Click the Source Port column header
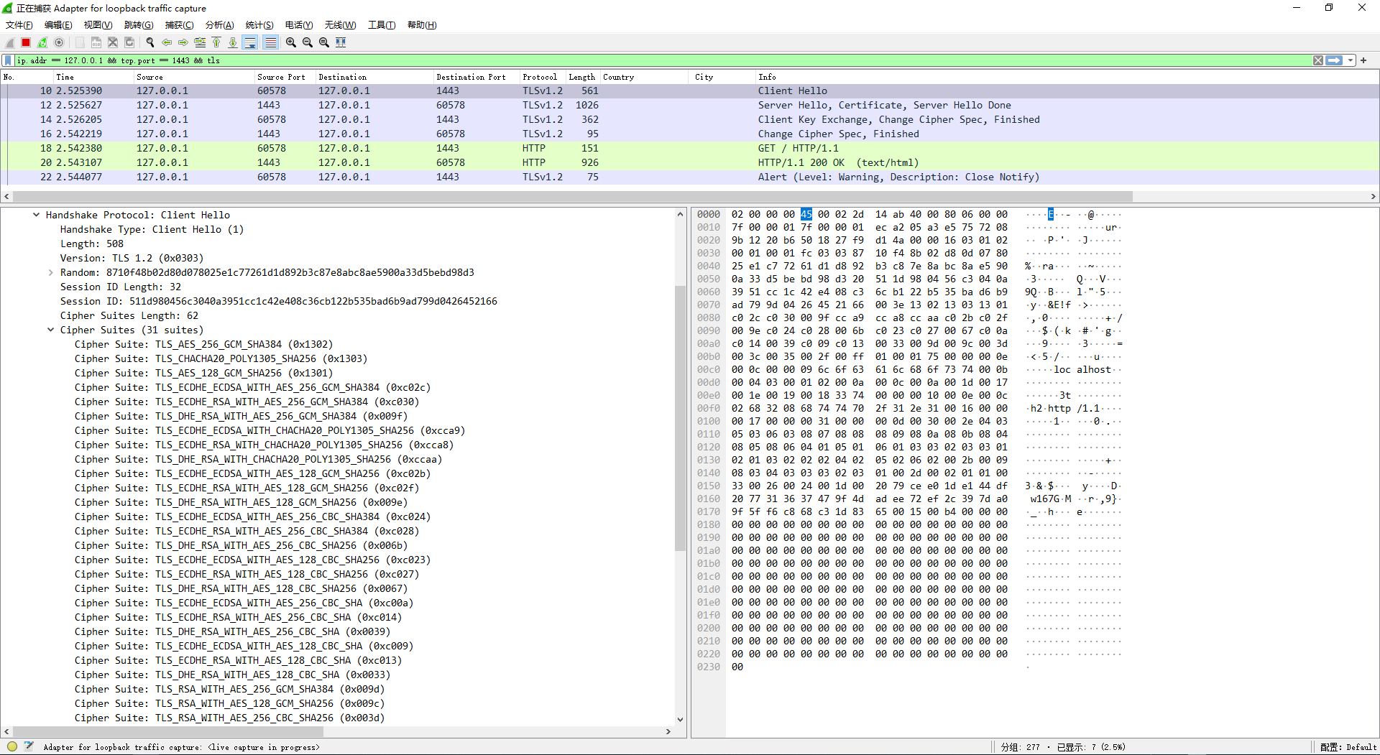Viewport: 1380px width, 755px height. (x=285, y=77)
